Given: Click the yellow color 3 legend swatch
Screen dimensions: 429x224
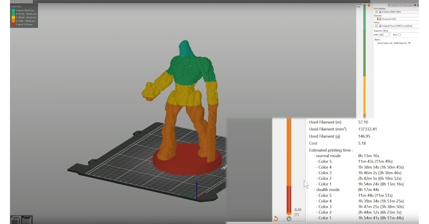Looking at the screenshot, I should [x=13, y=17].
